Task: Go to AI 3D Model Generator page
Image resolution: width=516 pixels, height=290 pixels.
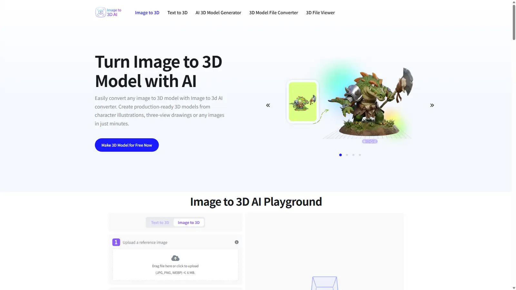Action: [218, 13]
